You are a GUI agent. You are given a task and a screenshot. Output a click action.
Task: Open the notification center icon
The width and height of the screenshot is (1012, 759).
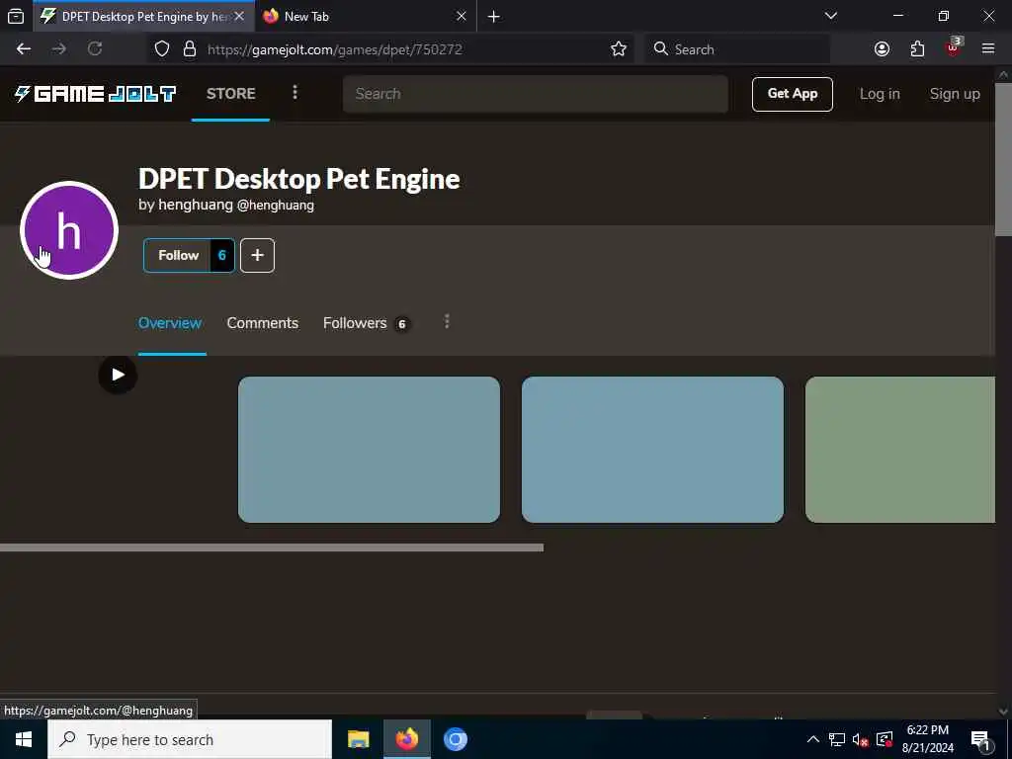pos(980,739)
